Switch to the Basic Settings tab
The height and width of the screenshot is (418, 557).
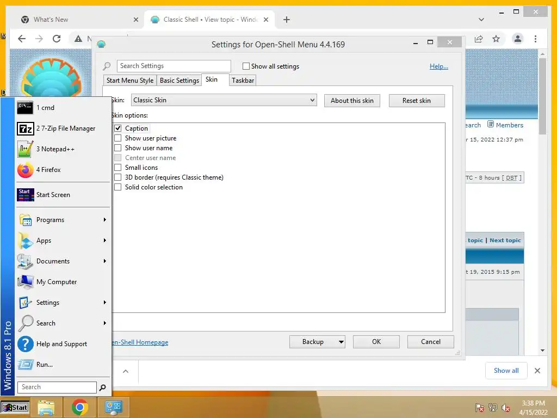(x=180, y=81)
